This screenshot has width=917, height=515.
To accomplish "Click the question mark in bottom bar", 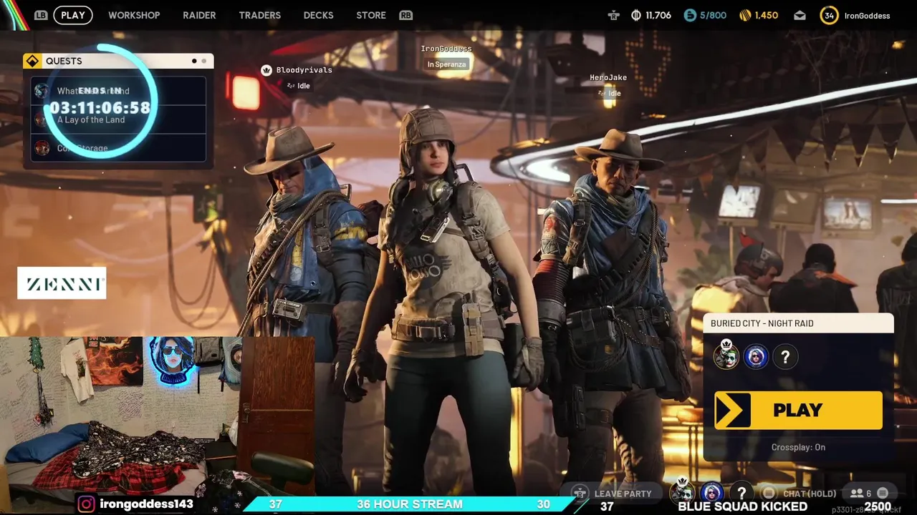I will [741, 493].
